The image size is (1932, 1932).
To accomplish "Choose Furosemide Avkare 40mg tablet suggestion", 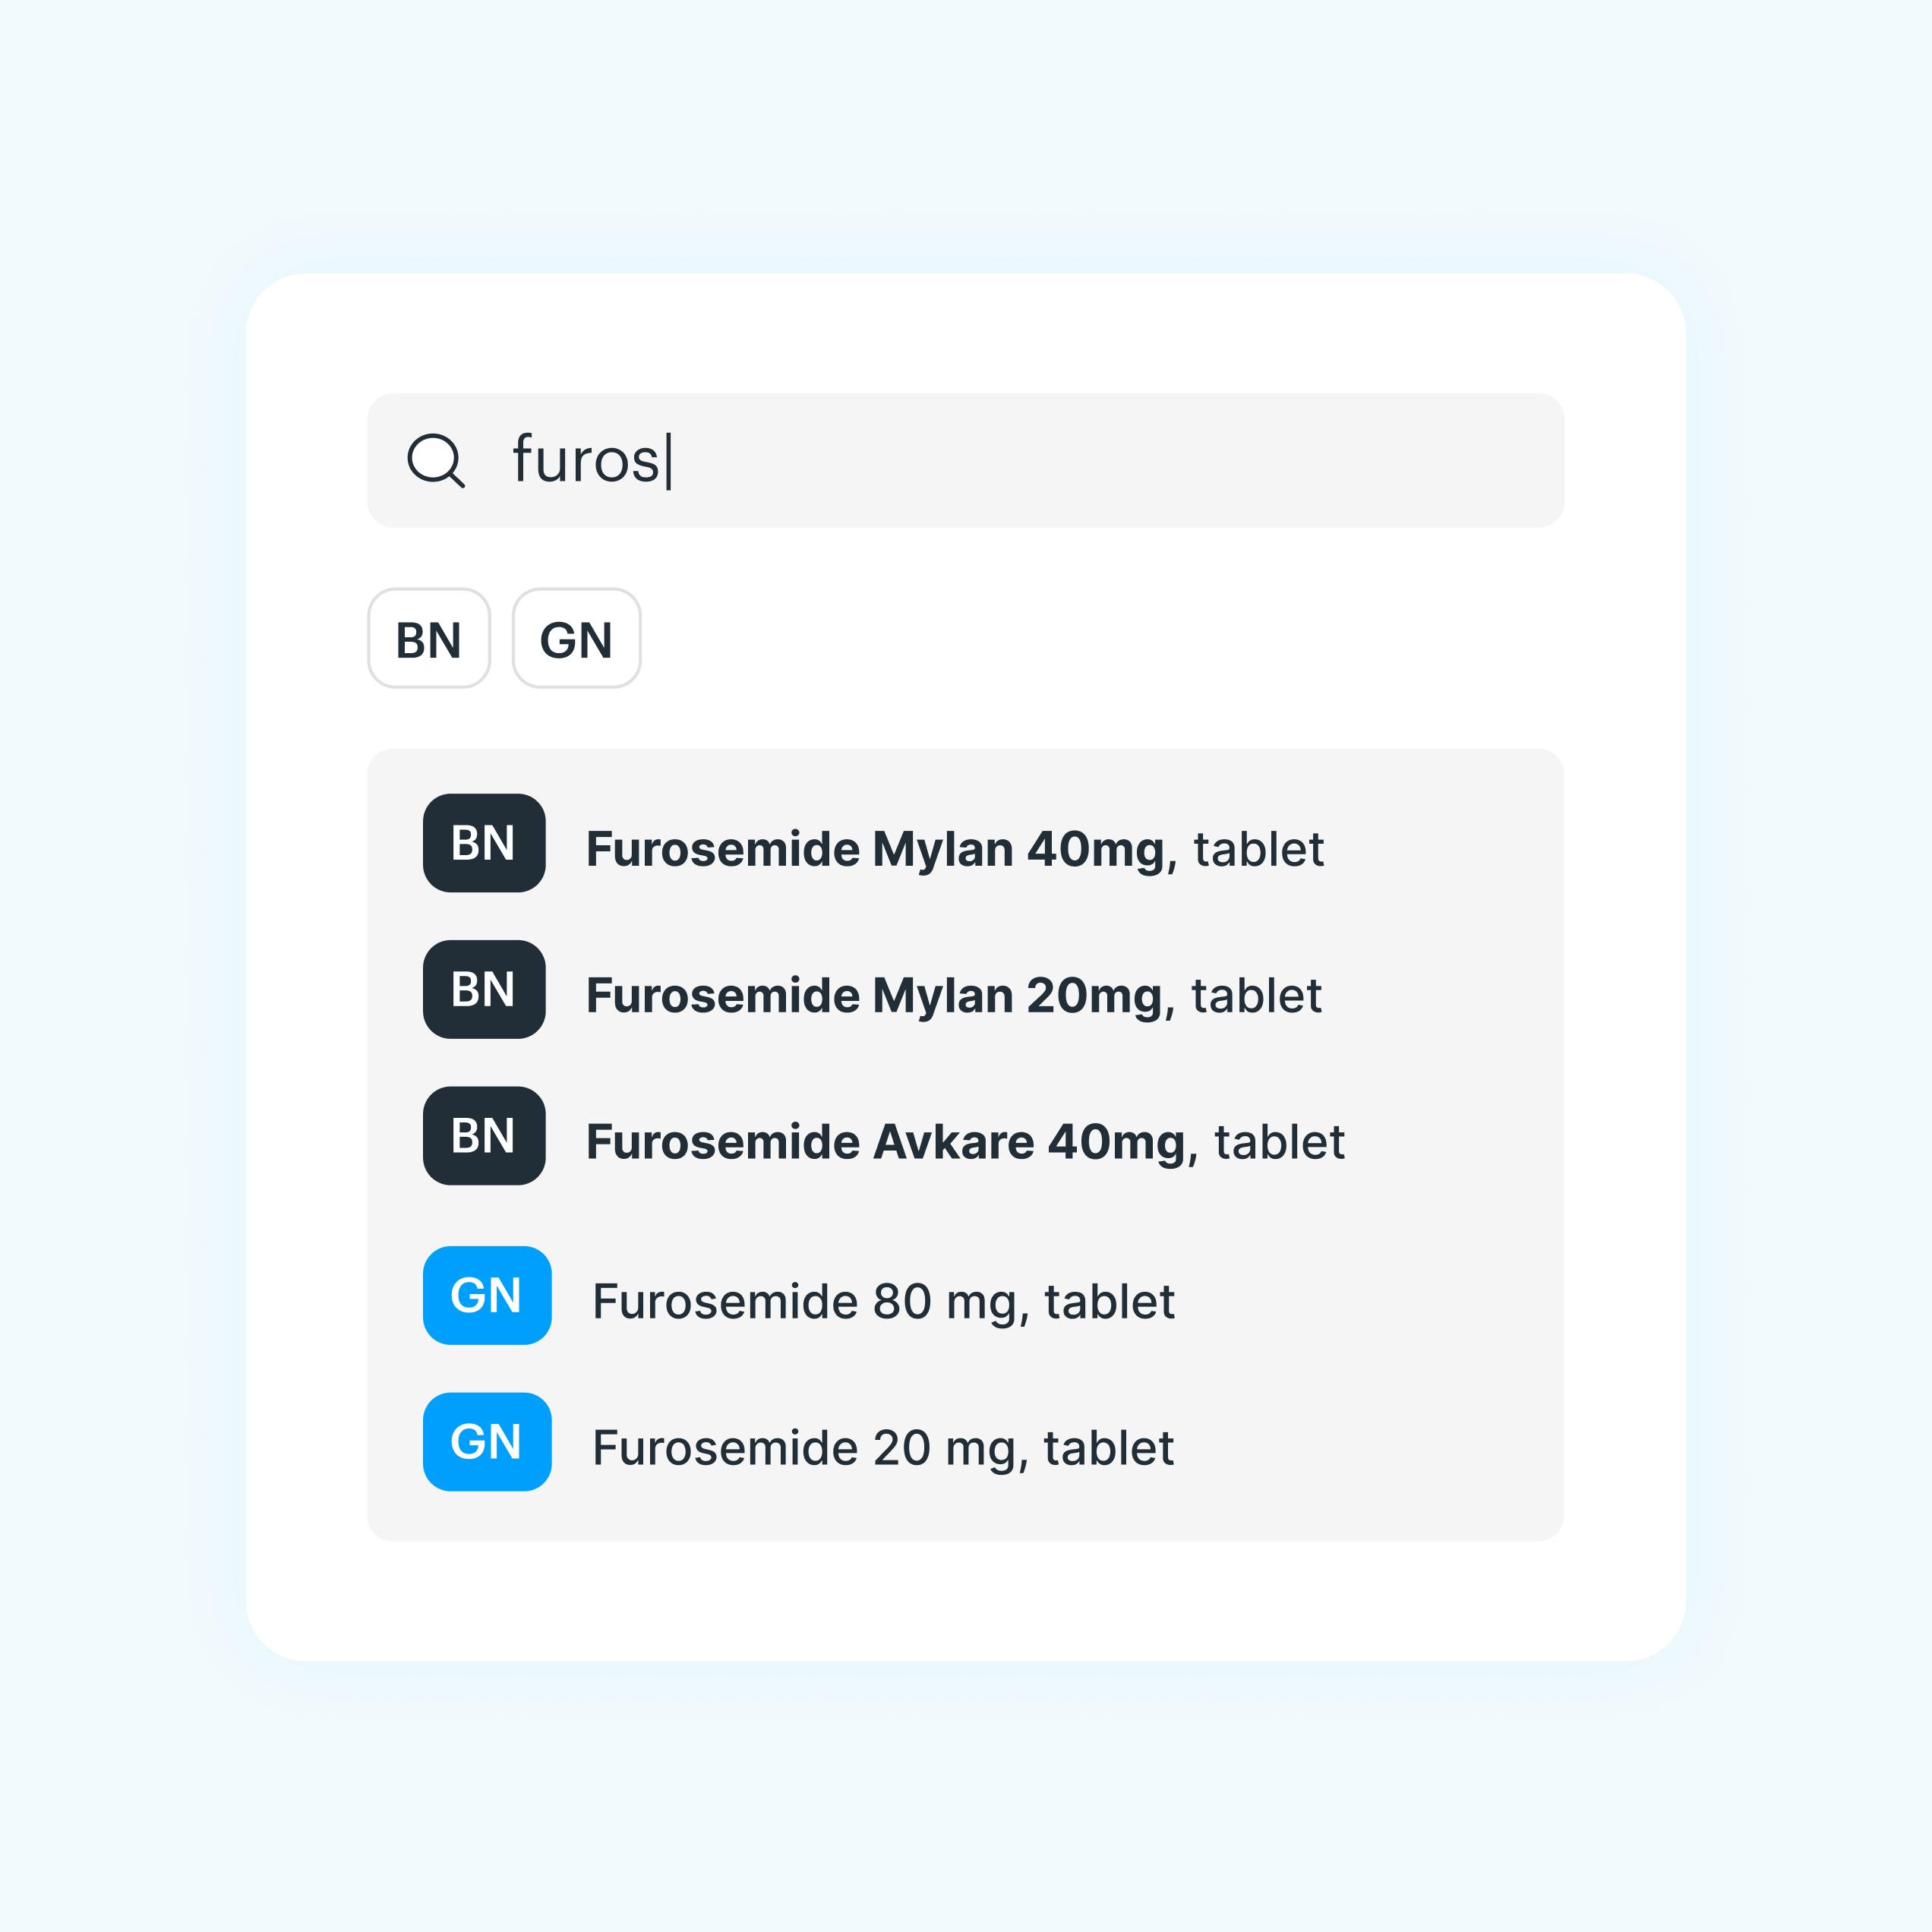I will [965, 1141].
